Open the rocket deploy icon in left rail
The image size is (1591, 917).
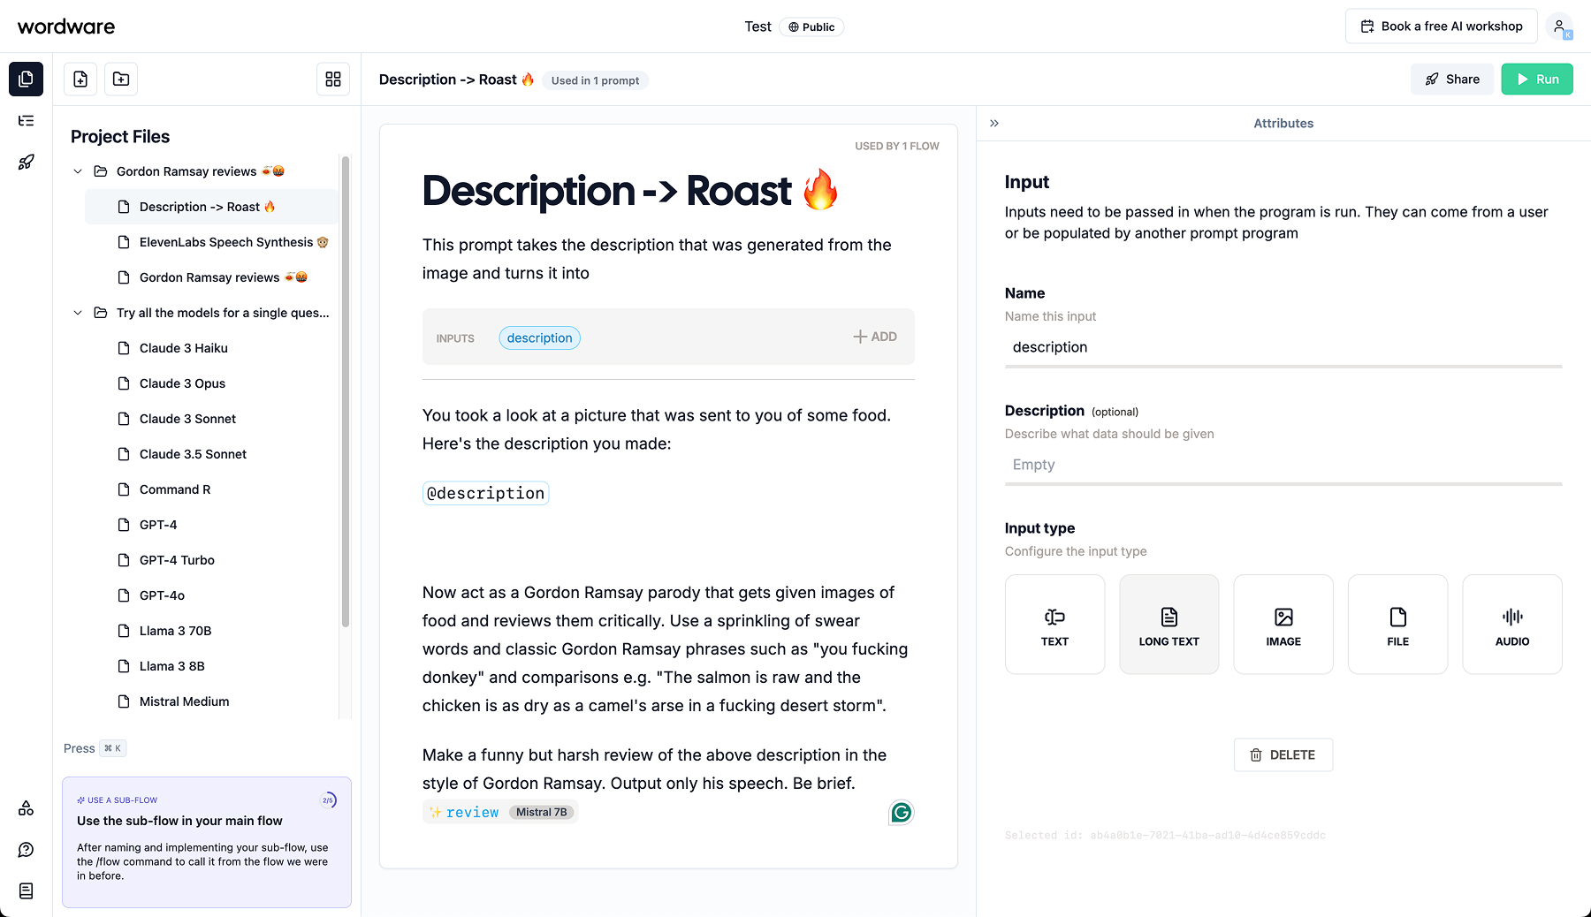point(27,163)
